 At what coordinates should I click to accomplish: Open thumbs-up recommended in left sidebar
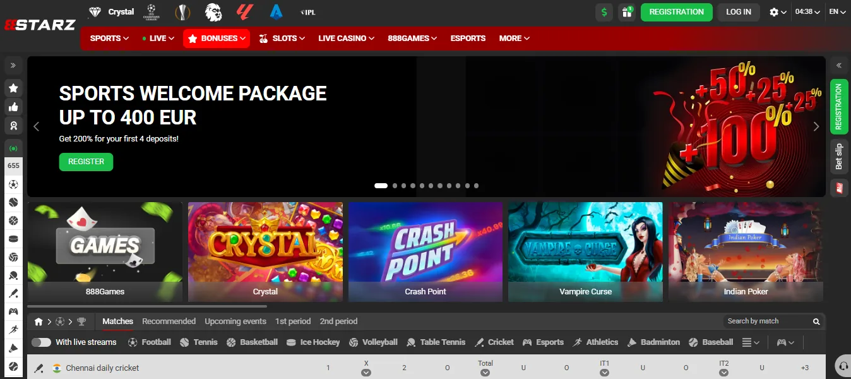coord(13,107)
